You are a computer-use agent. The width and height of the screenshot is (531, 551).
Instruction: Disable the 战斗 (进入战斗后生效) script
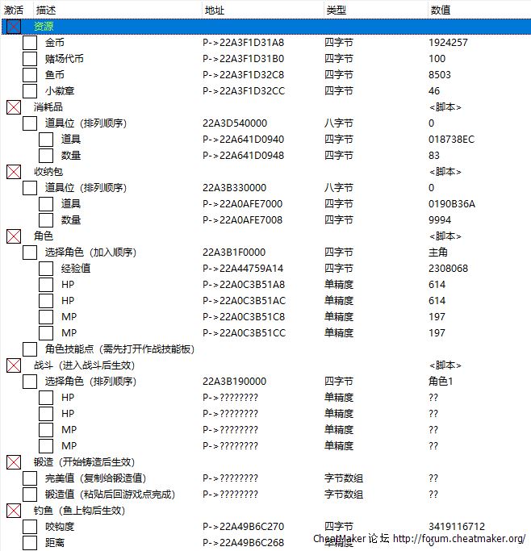[13, 365]
